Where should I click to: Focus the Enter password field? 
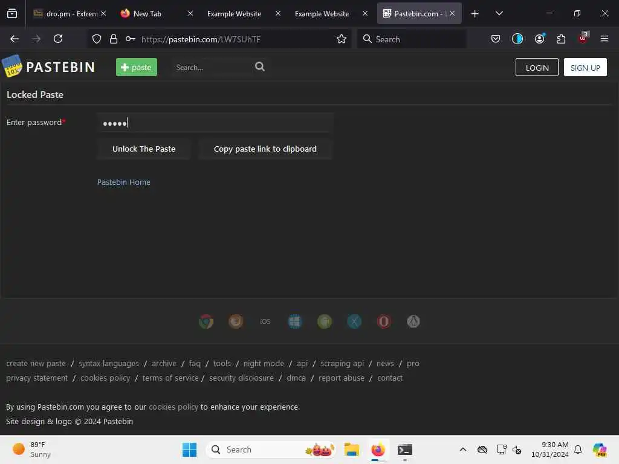coord(215,123)
